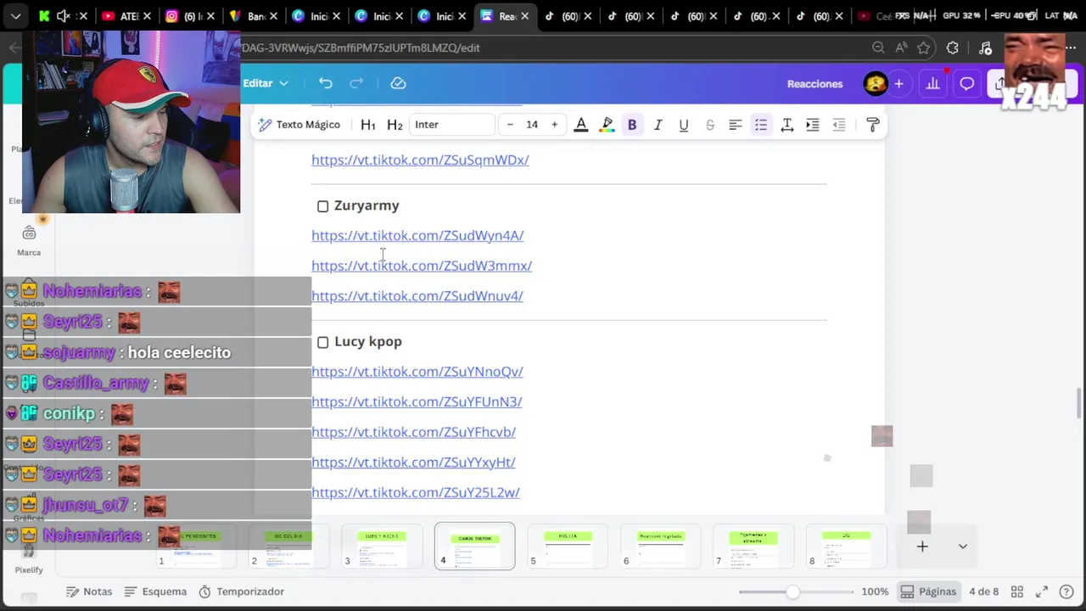Image resolution: width=1086 pixels, height=611 pixels.
Task: Select page 4 thumbnail
Action: coord(474,547)
